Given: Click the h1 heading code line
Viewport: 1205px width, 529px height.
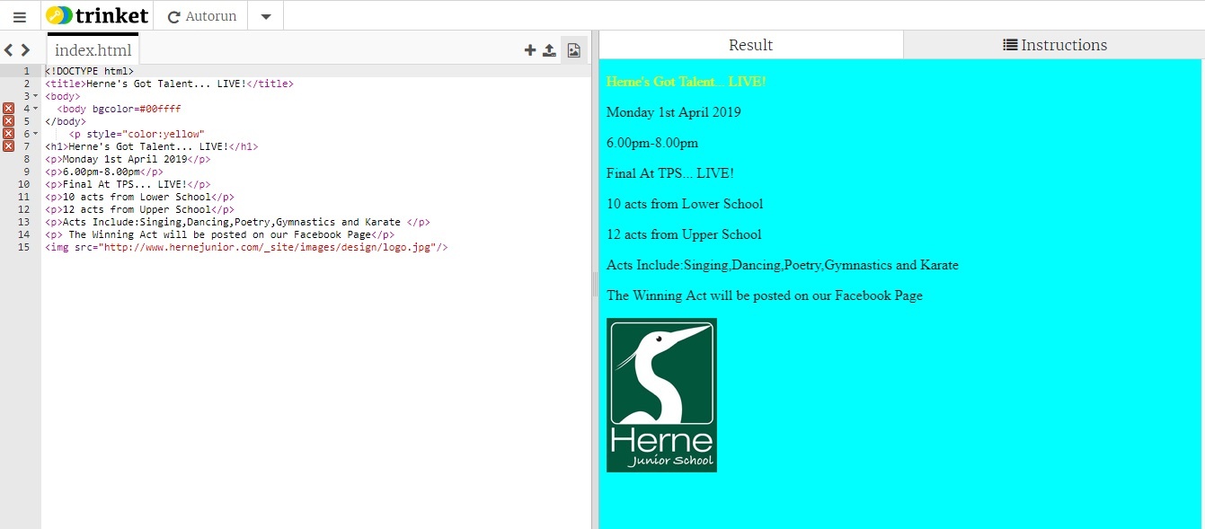Looking at the screenshot, I should click(x=152, y=146).
